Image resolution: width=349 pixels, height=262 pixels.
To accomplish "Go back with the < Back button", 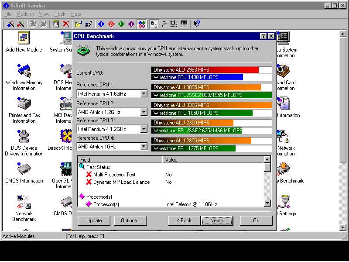I will point(184,221).
